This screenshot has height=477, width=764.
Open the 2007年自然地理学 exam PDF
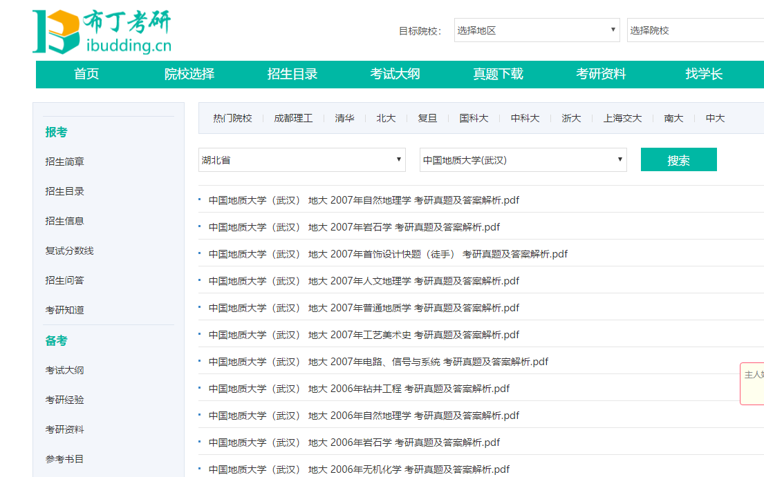pos(364,200)
